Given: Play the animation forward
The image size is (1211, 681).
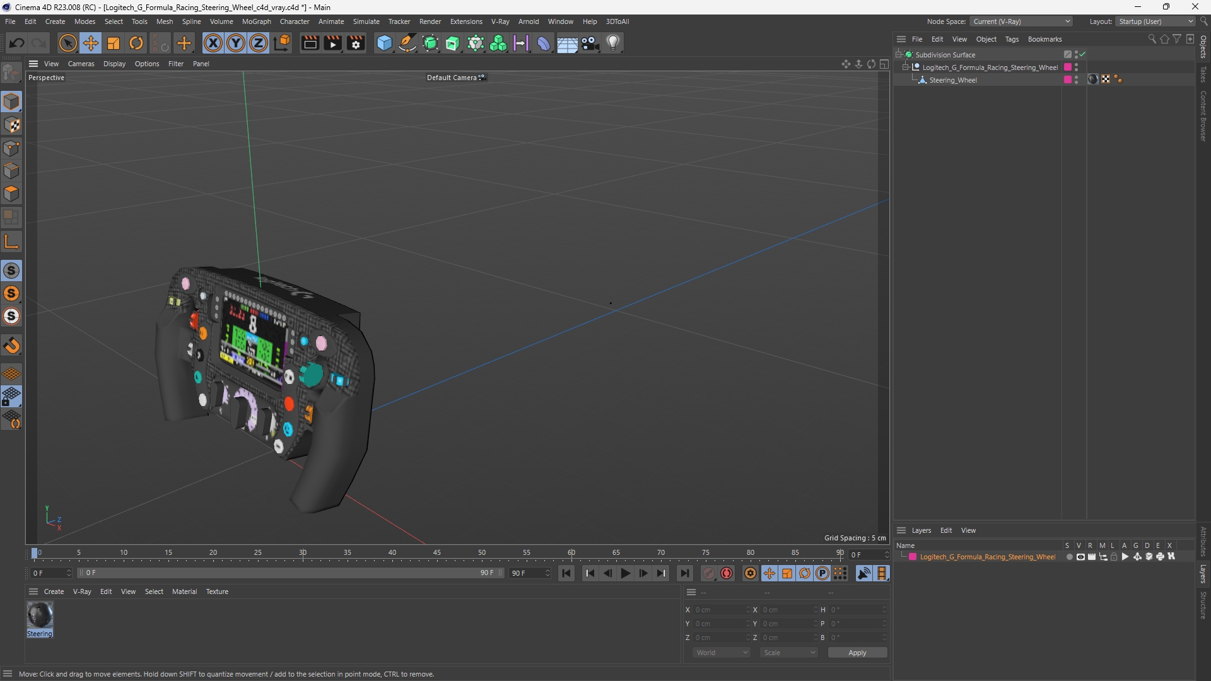Looking at the screenshot, I should 626,573.
